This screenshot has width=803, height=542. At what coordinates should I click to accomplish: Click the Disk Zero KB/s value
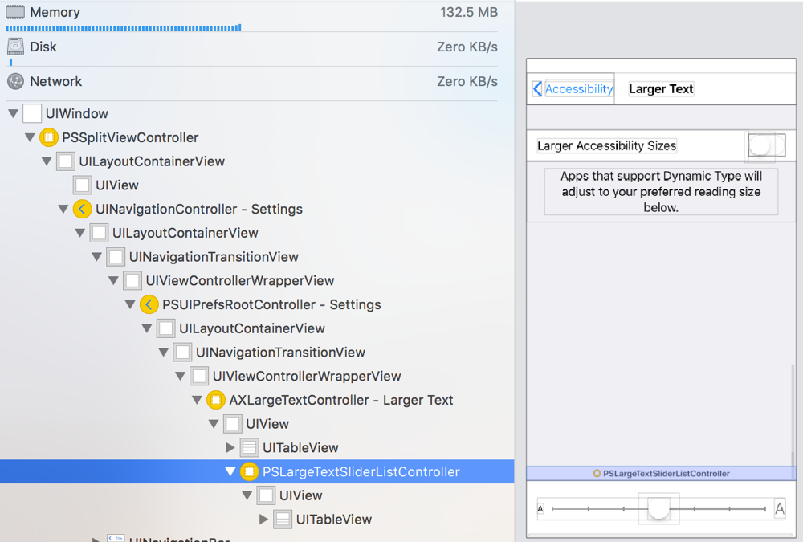click(467, 47)
